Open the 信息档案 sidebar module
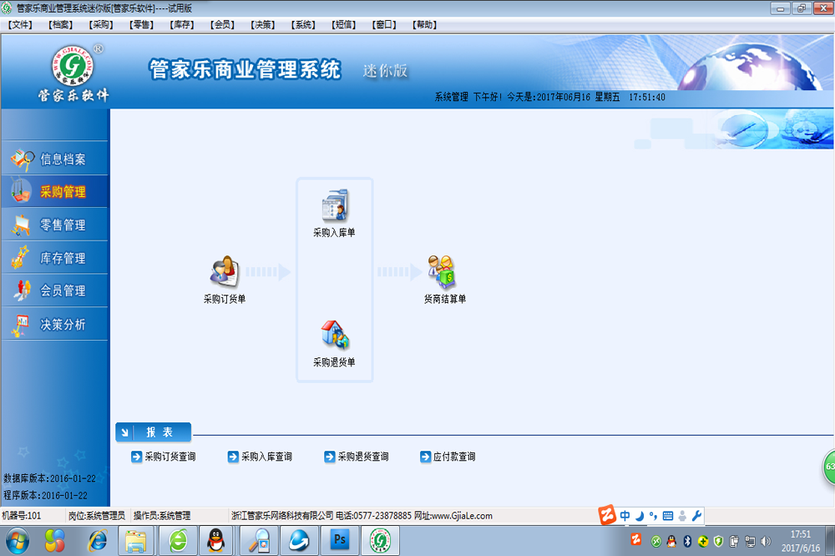This screenshot has width=835, height=556. click(x=55, y=159)
